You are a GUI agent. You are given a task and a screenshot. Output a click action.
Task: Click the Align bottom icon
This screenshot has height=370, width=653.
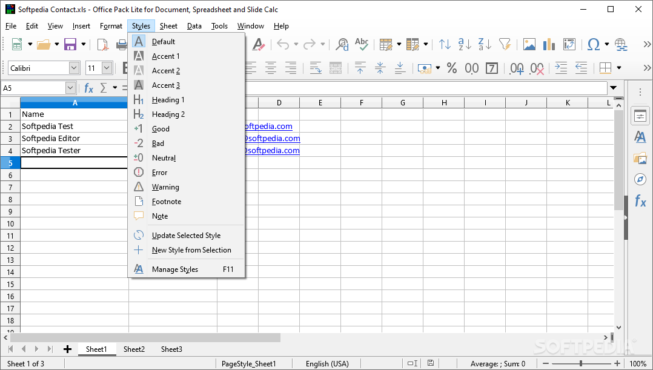[400, 68]
